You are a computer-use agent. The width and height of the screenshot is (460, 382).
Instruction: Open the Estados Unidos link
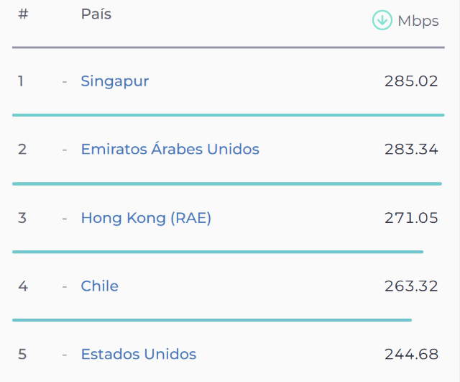[x=139, y=354]
